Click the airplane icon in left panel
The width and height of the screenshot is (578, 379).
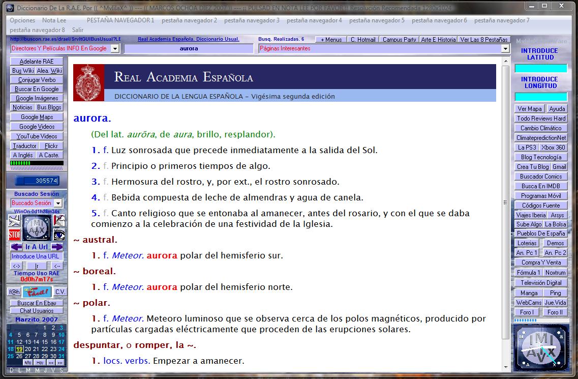tap(14, 221)
